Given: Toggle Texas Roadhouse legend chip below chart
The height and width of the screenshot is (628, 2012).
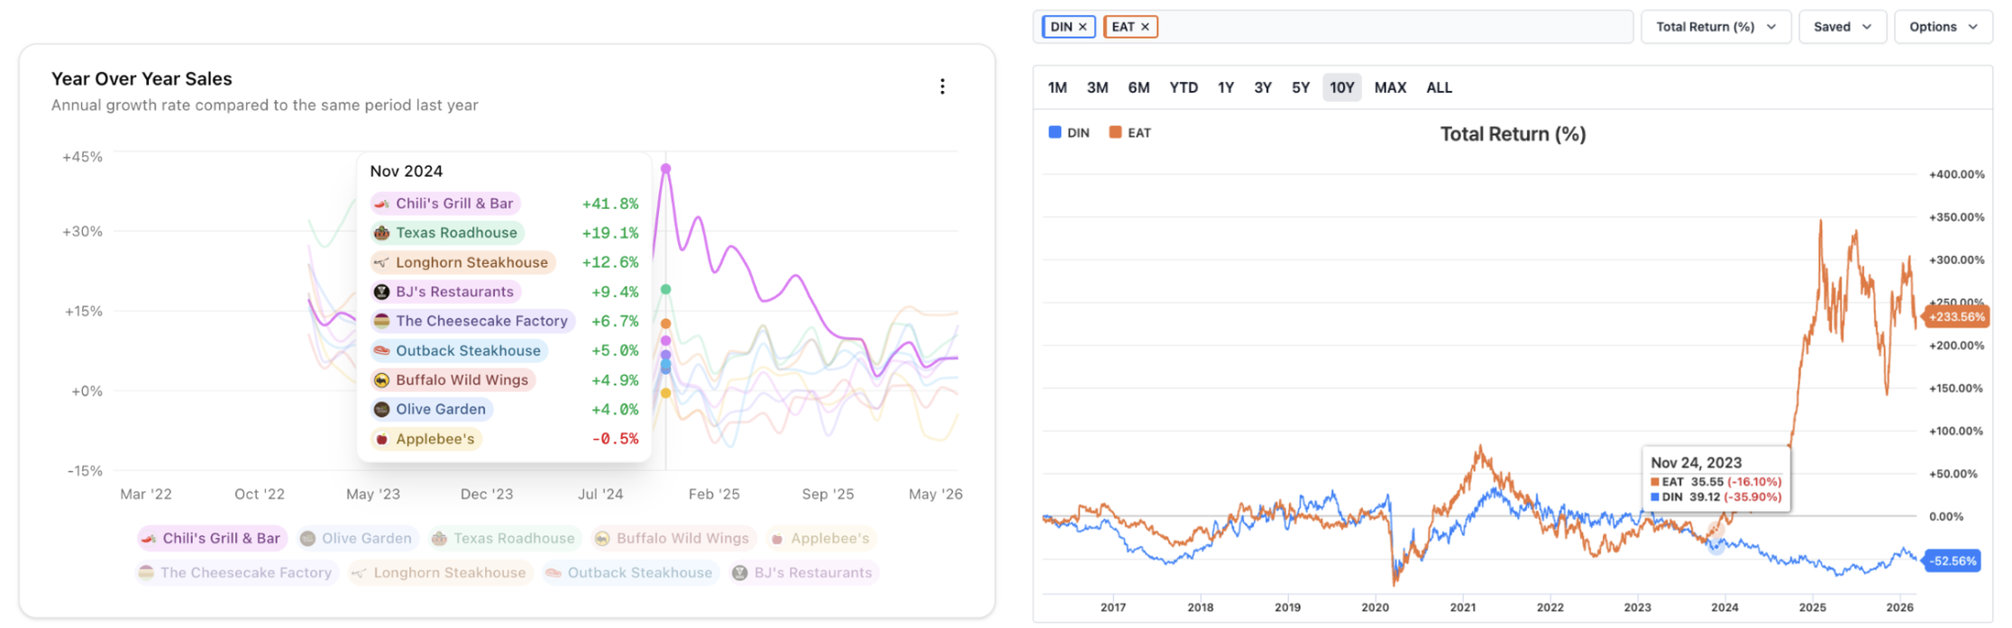Looking at the screenshot, I should 504,538.
